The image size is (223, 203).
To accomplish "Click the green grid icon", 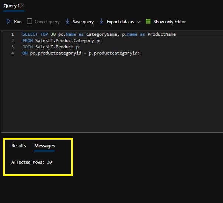I will (148, 21).
